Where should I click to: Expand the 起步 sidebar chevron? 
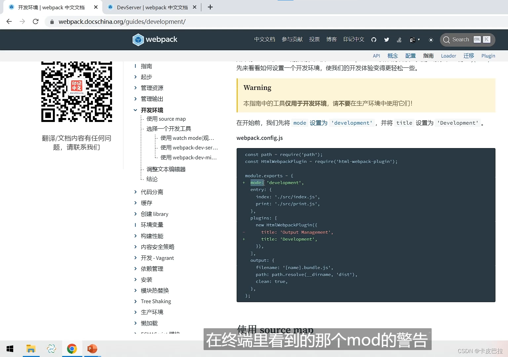click(x=135, y=77)
